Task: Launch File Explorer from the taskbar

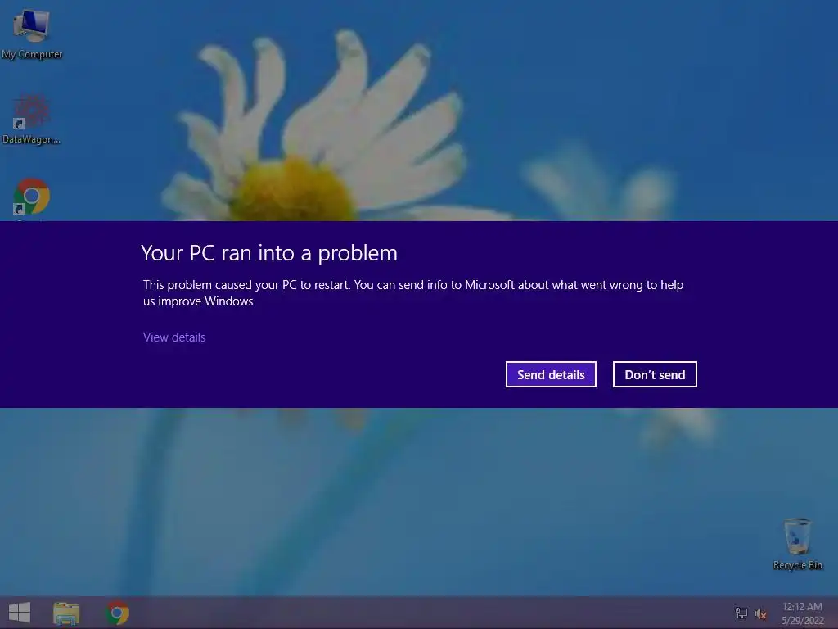Action: point(66,613)
